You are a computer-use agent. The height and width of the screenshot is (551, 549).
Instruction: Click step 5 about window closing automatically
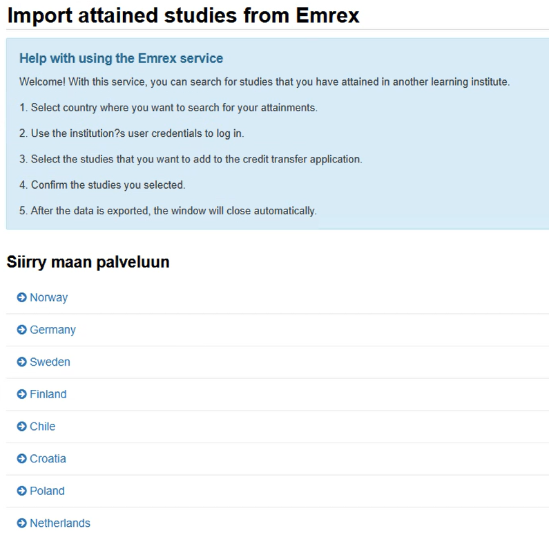coord(168,211)
